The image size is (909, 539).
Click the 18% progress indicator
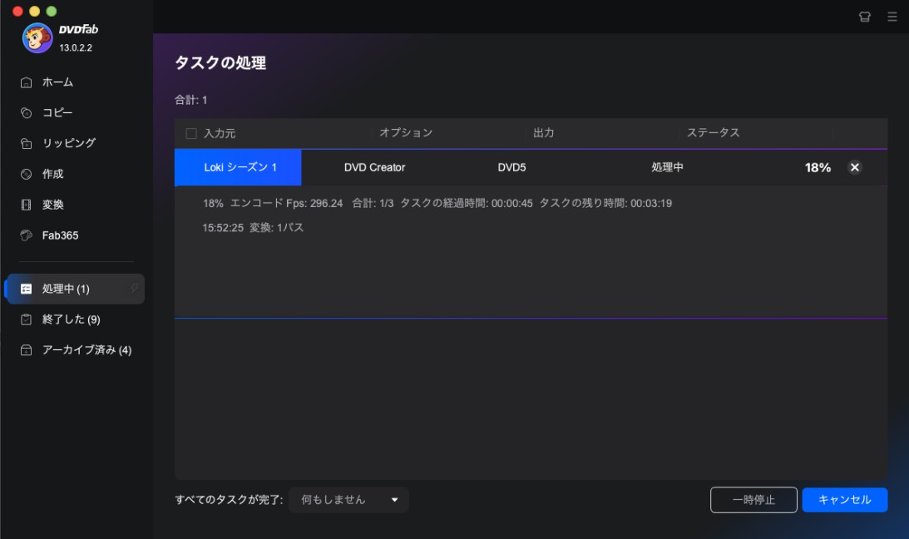[818, 167]
